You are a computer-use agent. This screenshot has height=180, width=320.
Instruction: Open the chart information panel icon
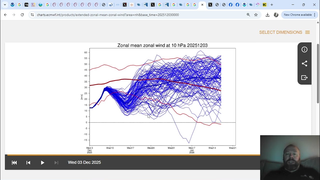tap(304, 49)
